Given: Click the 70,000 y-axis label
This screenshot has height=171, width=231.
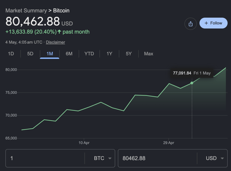Looking at the screenshot, I should point(11,115).
